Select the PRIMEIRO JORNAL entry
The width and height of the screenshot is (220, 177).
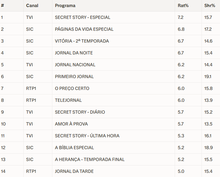(x=74, y=76)
